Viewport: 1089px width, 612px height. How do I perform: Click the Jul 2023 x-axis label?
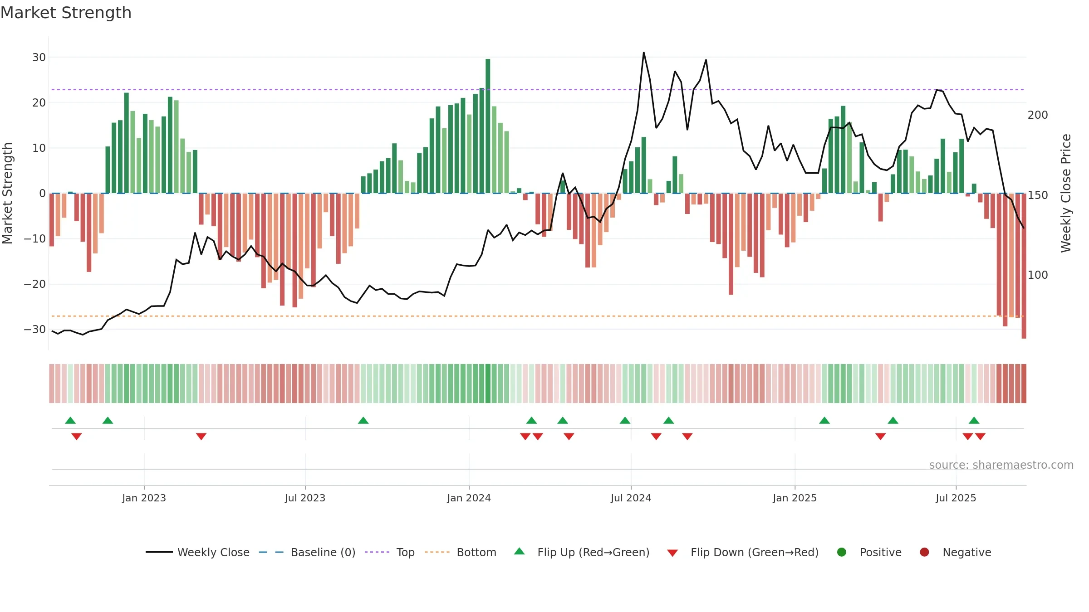(305, 498)
